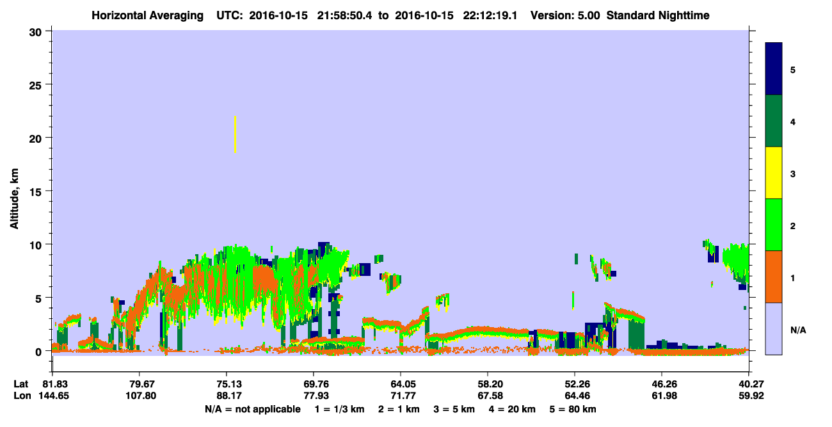
Task: Click the bright green level 2 colorbar segment
Action: pyautogui.click(x=774, y=225)
